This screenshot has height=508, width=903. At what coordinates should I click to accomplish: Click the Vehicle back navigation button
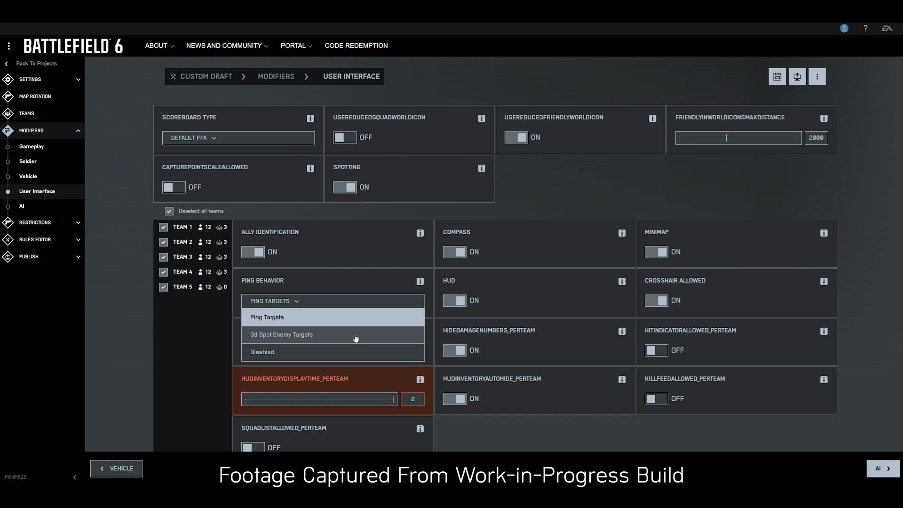click(116, 468)
